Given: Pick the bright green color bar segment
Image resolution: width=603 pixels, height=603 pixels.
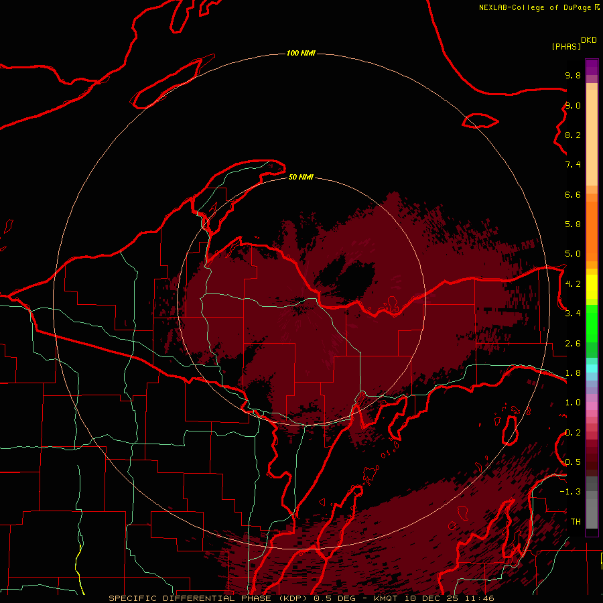Looking at the screenshot, I should click(592, 324).
